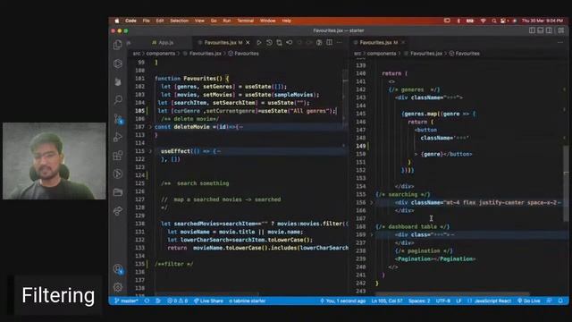Open the Run menu
Viewport: 572px width, 322px height.
coord(227,21)
